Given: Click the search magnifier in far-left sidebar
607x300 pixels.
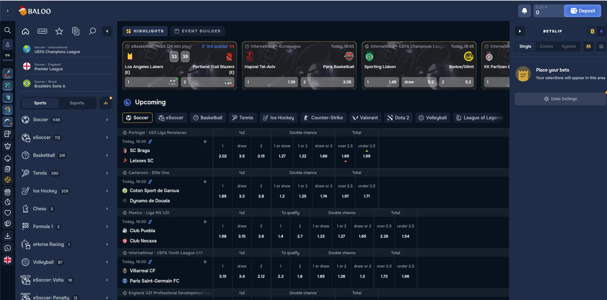Looking at the screenshot, I should click(8, 30).
